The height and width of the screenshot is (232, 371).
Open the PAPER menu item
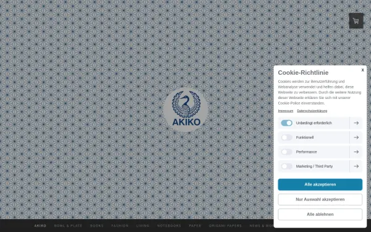[x=195, y=226]
